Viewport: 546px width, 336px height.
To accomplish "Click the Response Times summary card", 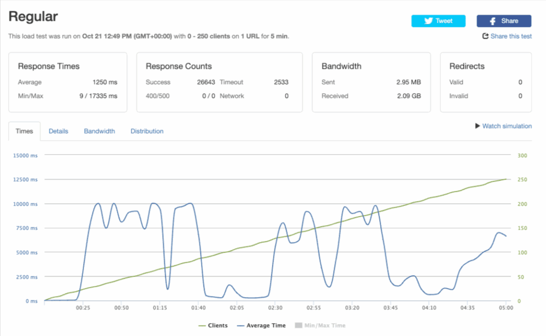I will (x=68, y=82).
